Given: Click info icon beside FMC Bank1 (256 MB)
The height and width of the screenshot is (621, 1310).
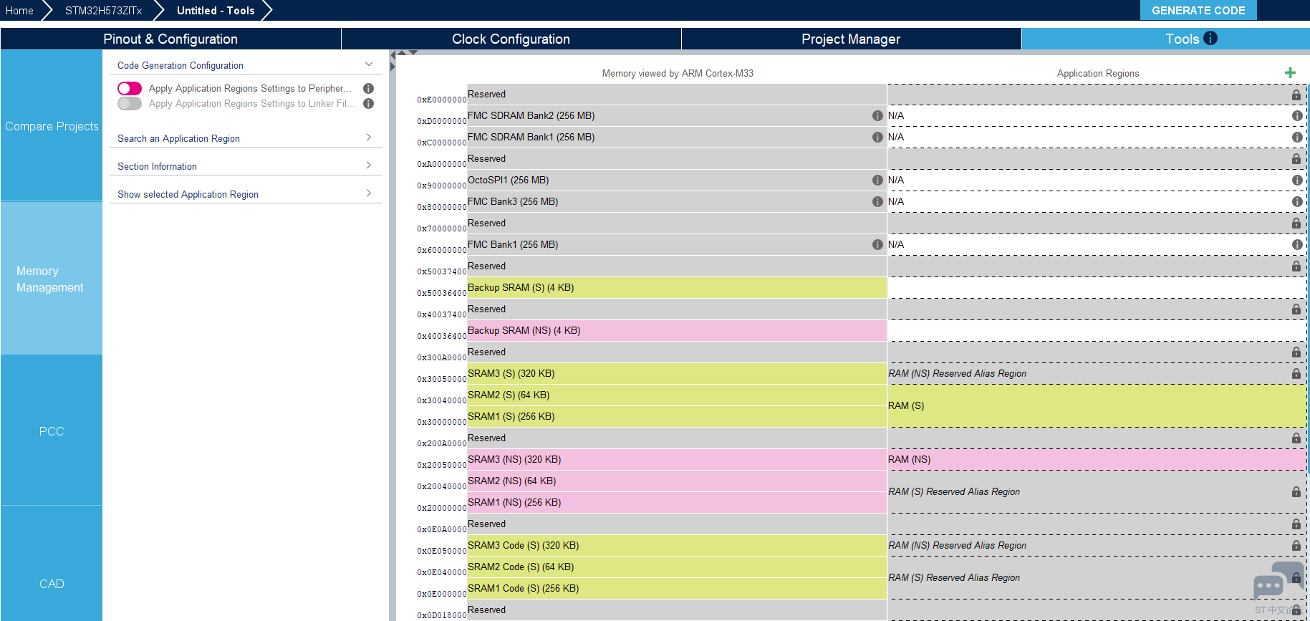Looking at the screenshot, I should (x=877, y=244).
